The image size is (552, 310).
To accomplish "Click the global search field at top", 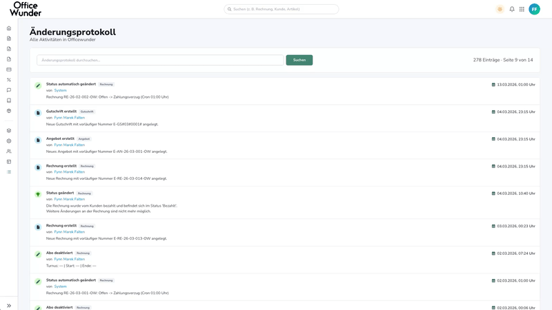I will coord(282,9).
